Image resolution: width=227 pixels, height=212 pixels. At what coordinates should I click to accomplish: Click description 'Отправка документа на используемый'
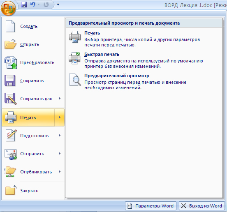tap(144, 64)
